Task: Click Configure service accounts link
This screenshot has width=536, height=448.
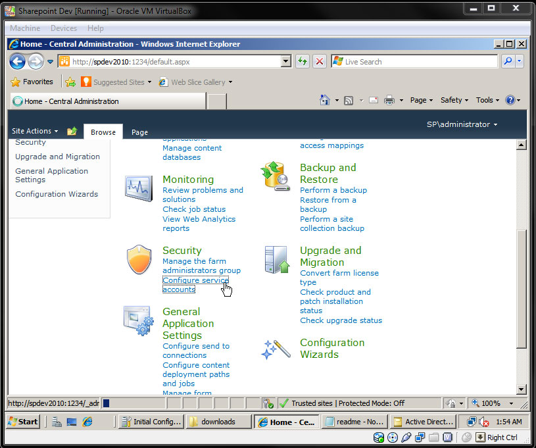Action: coord(195,285)
